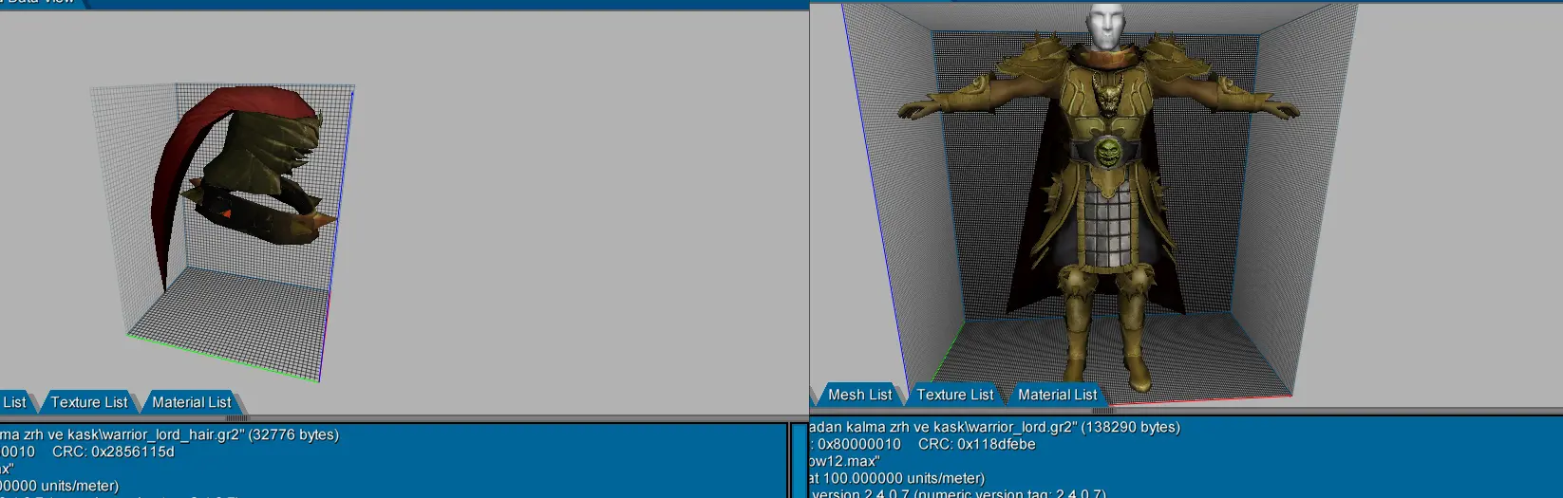The width and height of the screenshot is (1563, 498).
Task: Click the skull emblem on warrior's belt
Action: 1108,152
